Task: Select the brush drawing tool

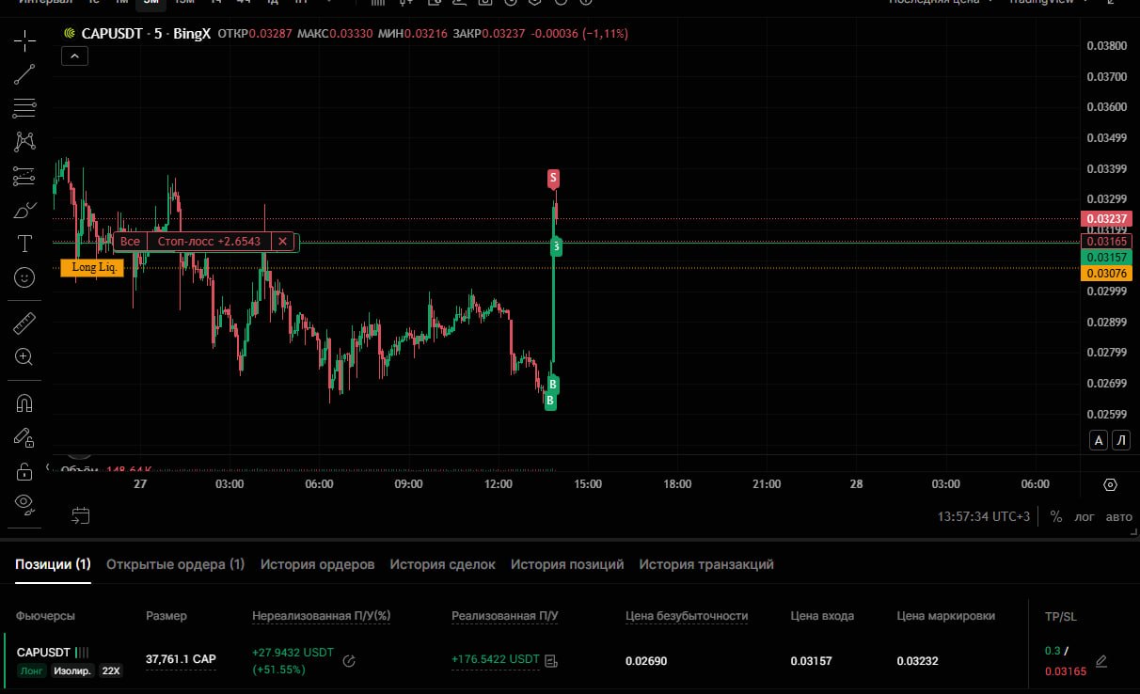Action: 24,210
